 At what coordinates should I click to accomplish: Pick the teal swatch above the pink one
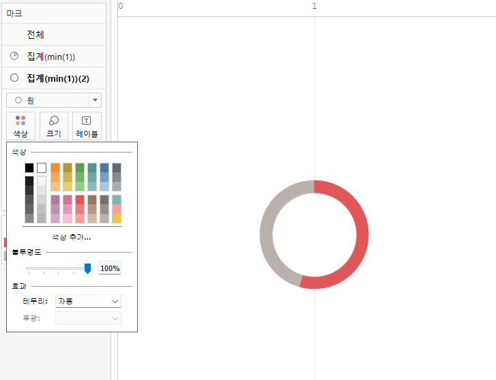tap(117, 200)
